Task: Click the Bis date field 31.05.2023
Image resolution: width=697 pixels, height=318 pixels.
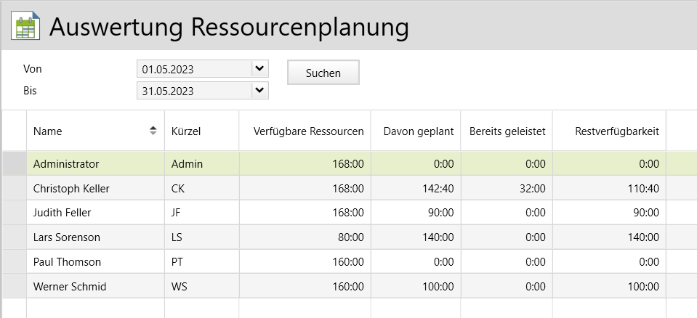Action: coord(193,91)
